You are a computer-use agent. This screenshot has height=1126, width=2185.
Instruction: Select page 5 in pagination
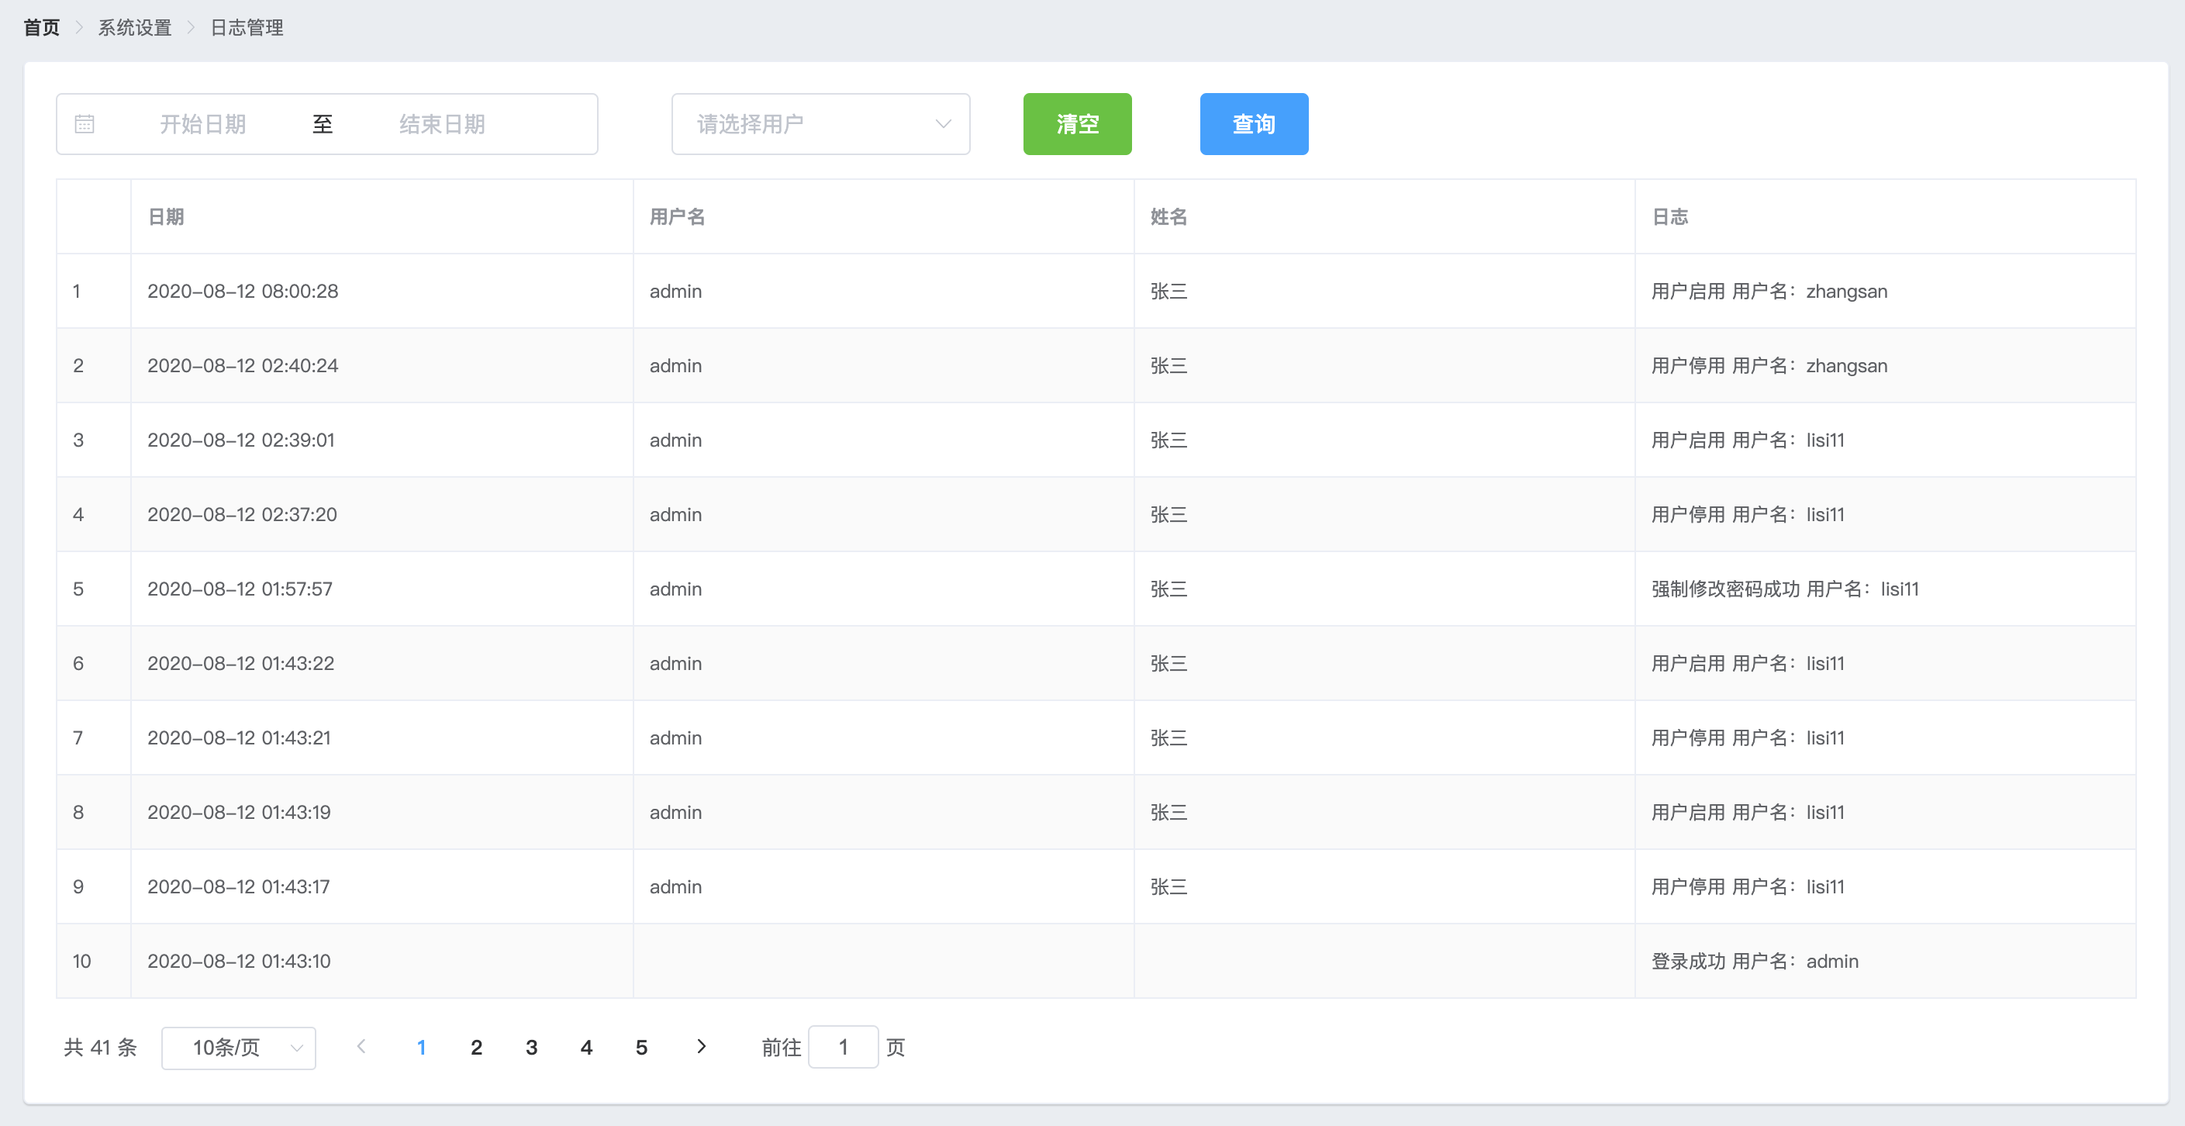click(x=641, y=1046)
